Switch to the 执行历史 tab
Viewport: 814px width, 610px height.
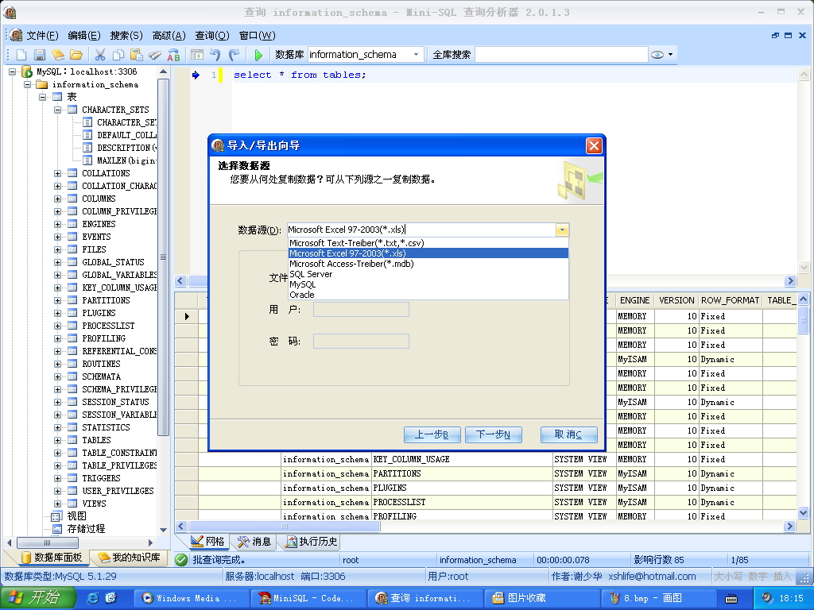312,542
